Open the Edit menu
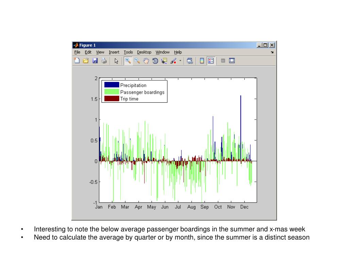The width and height of the screenshot is (348, 261). [88, 52]
